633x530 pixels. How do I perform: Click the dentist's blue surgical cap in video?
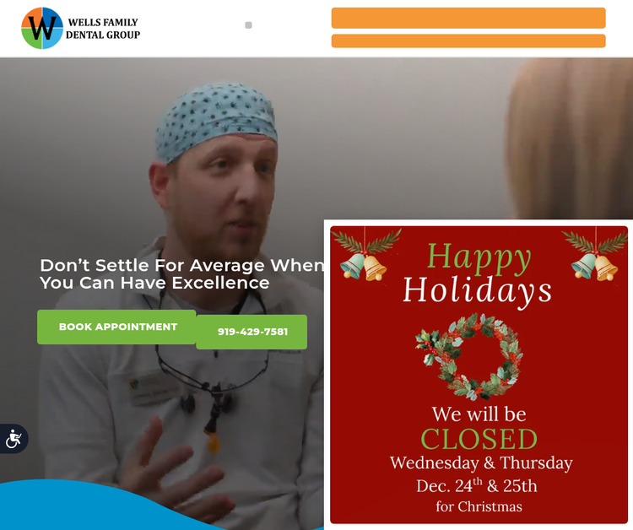(216, 121)
